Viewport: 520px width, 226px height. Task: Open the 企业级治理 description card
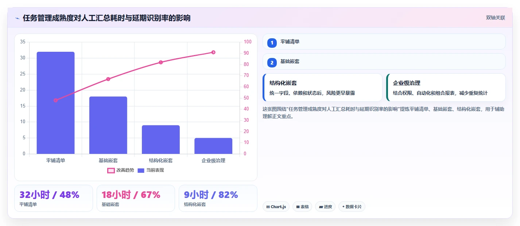click(446, 87)
